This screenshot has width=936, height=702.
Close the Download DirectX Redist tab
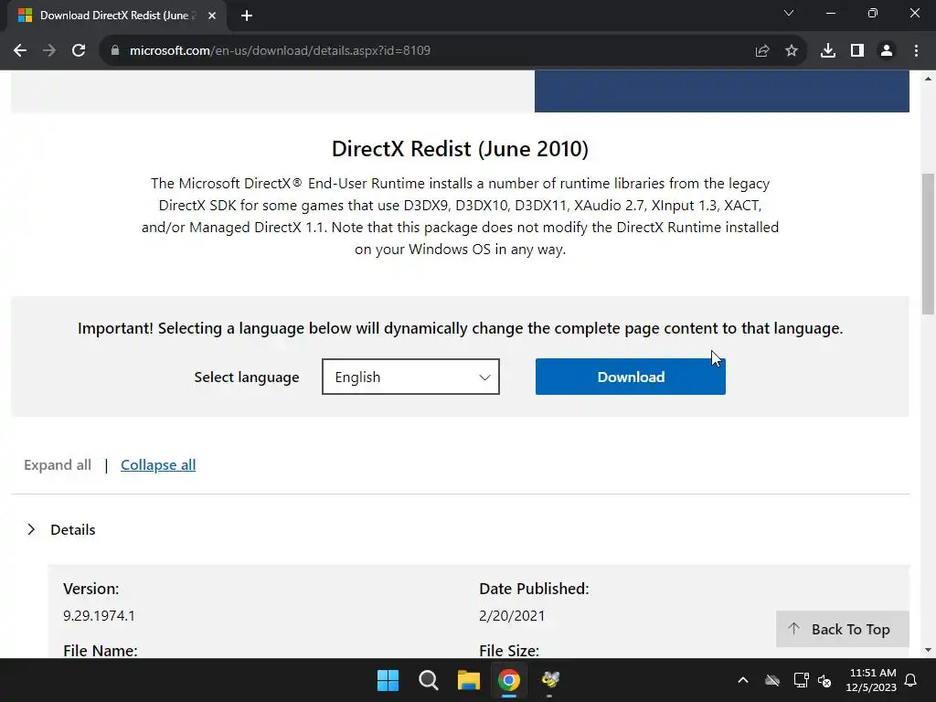(212, 16)
